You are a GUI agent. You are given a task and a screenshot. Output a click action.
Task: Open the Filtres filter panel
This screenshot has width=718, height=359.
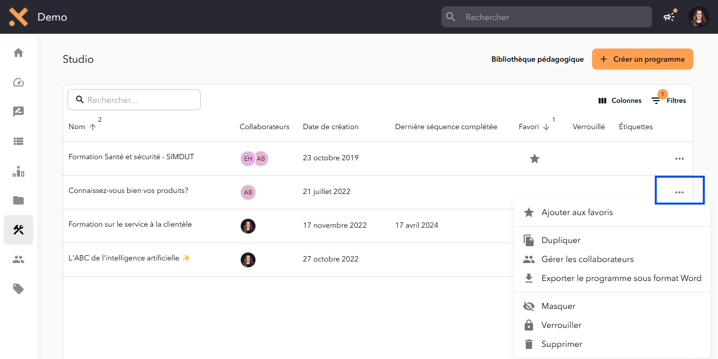pyautogui.click(x=669, y=100)
